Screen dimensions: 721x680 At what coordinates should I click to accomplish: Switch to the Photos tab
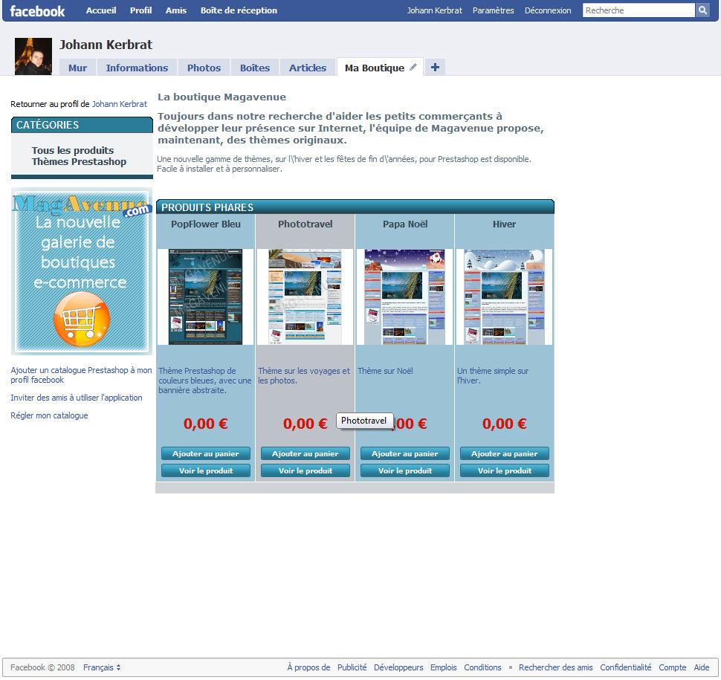pyautogui.click(x=204, y=68)
